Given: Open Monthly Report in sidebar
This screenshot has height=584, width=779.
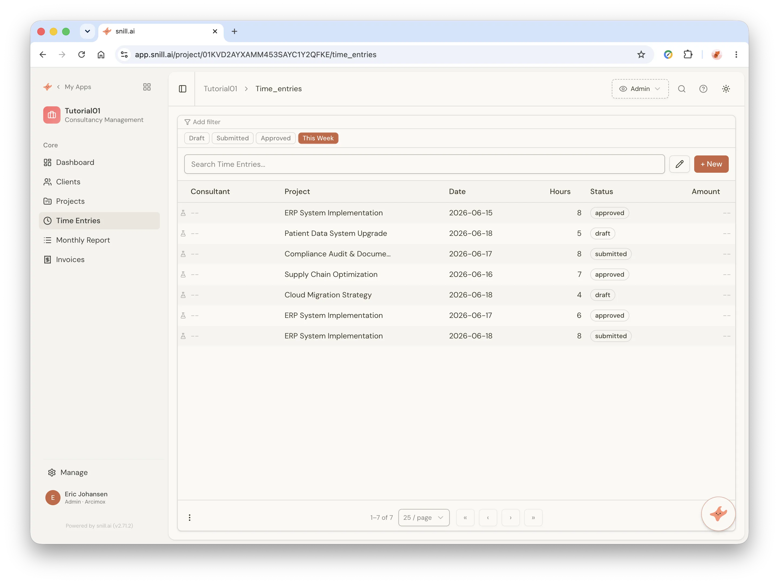Looking at the screenshot, I should [99, 240].
